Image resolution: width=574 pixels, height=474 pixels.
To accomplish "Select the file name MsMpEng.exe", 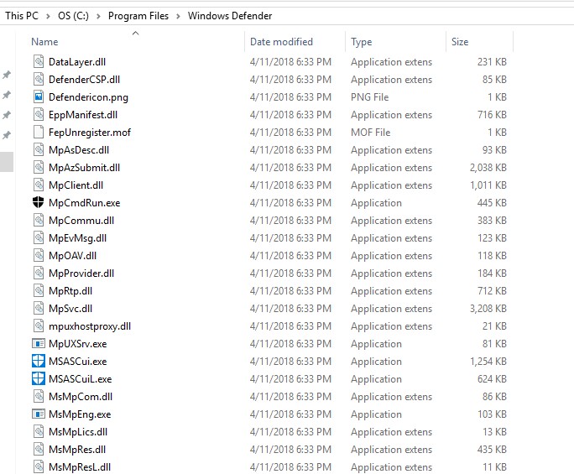I will click(x=80, y=414).
